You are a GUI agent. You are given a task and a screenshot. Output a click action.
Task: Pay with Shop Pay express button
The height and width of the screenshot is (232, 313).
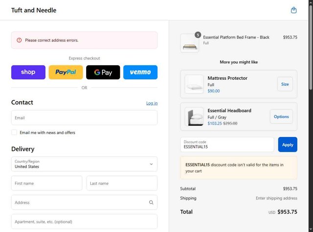(x=28, y=72)
